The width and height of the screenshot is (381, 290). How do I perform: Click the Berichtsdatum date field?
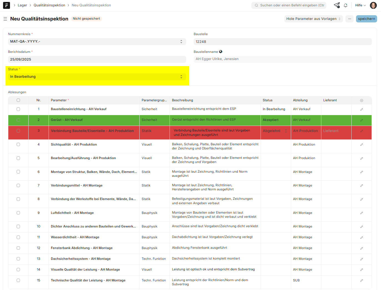point(97,59)
